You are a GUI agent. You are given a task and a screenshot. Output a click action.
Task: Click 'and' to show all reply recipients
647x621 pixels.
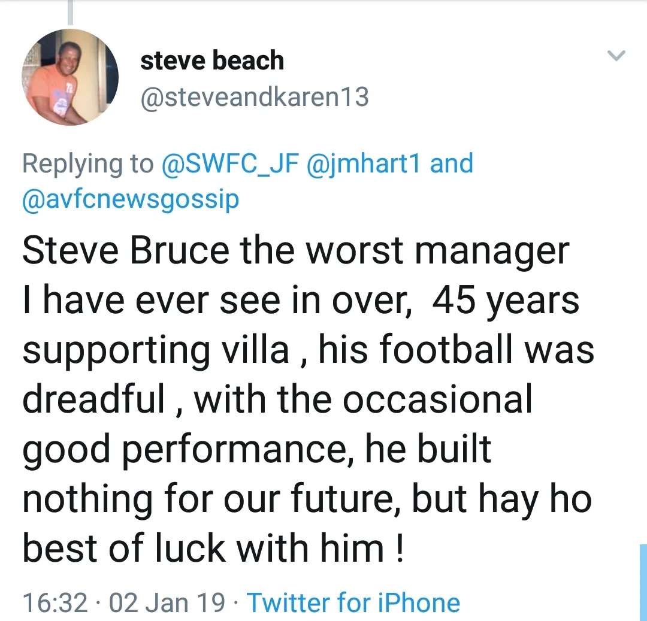tap(451, 164)
